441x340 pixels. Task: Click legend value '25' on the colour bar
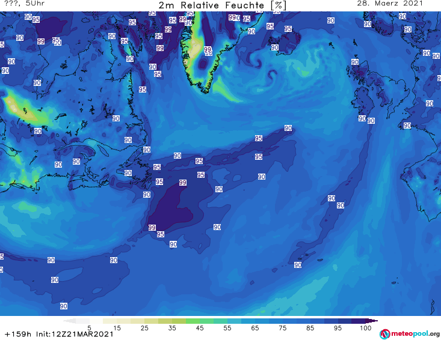144,328
